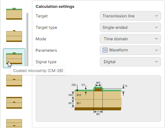This screenshot has height=128, width=165.
Task: Click the structure list vertical scrollbar
Action: [27, 40]
